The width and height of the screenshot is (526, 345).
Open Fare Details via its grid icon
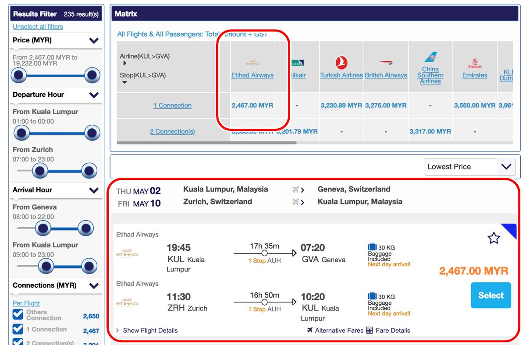point(370,330)
